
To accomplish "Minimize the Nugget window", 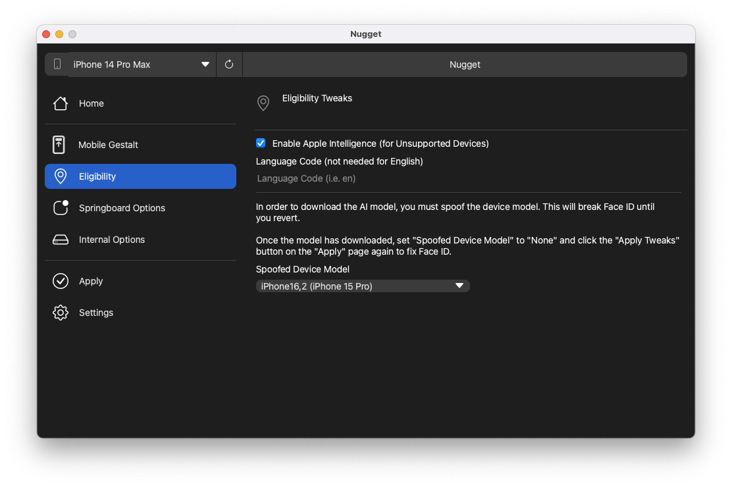I will tap(59, 34).
